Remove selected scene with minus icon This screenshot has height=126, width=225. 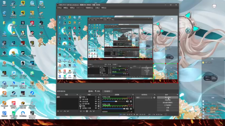[x=61, y=111]
